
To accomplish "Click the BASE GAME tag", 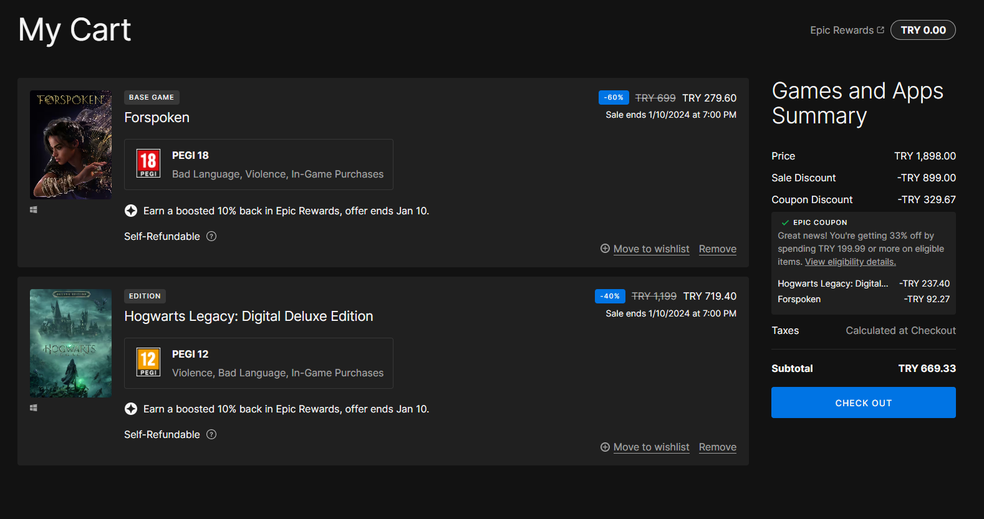I will click(x=152, y=97).
